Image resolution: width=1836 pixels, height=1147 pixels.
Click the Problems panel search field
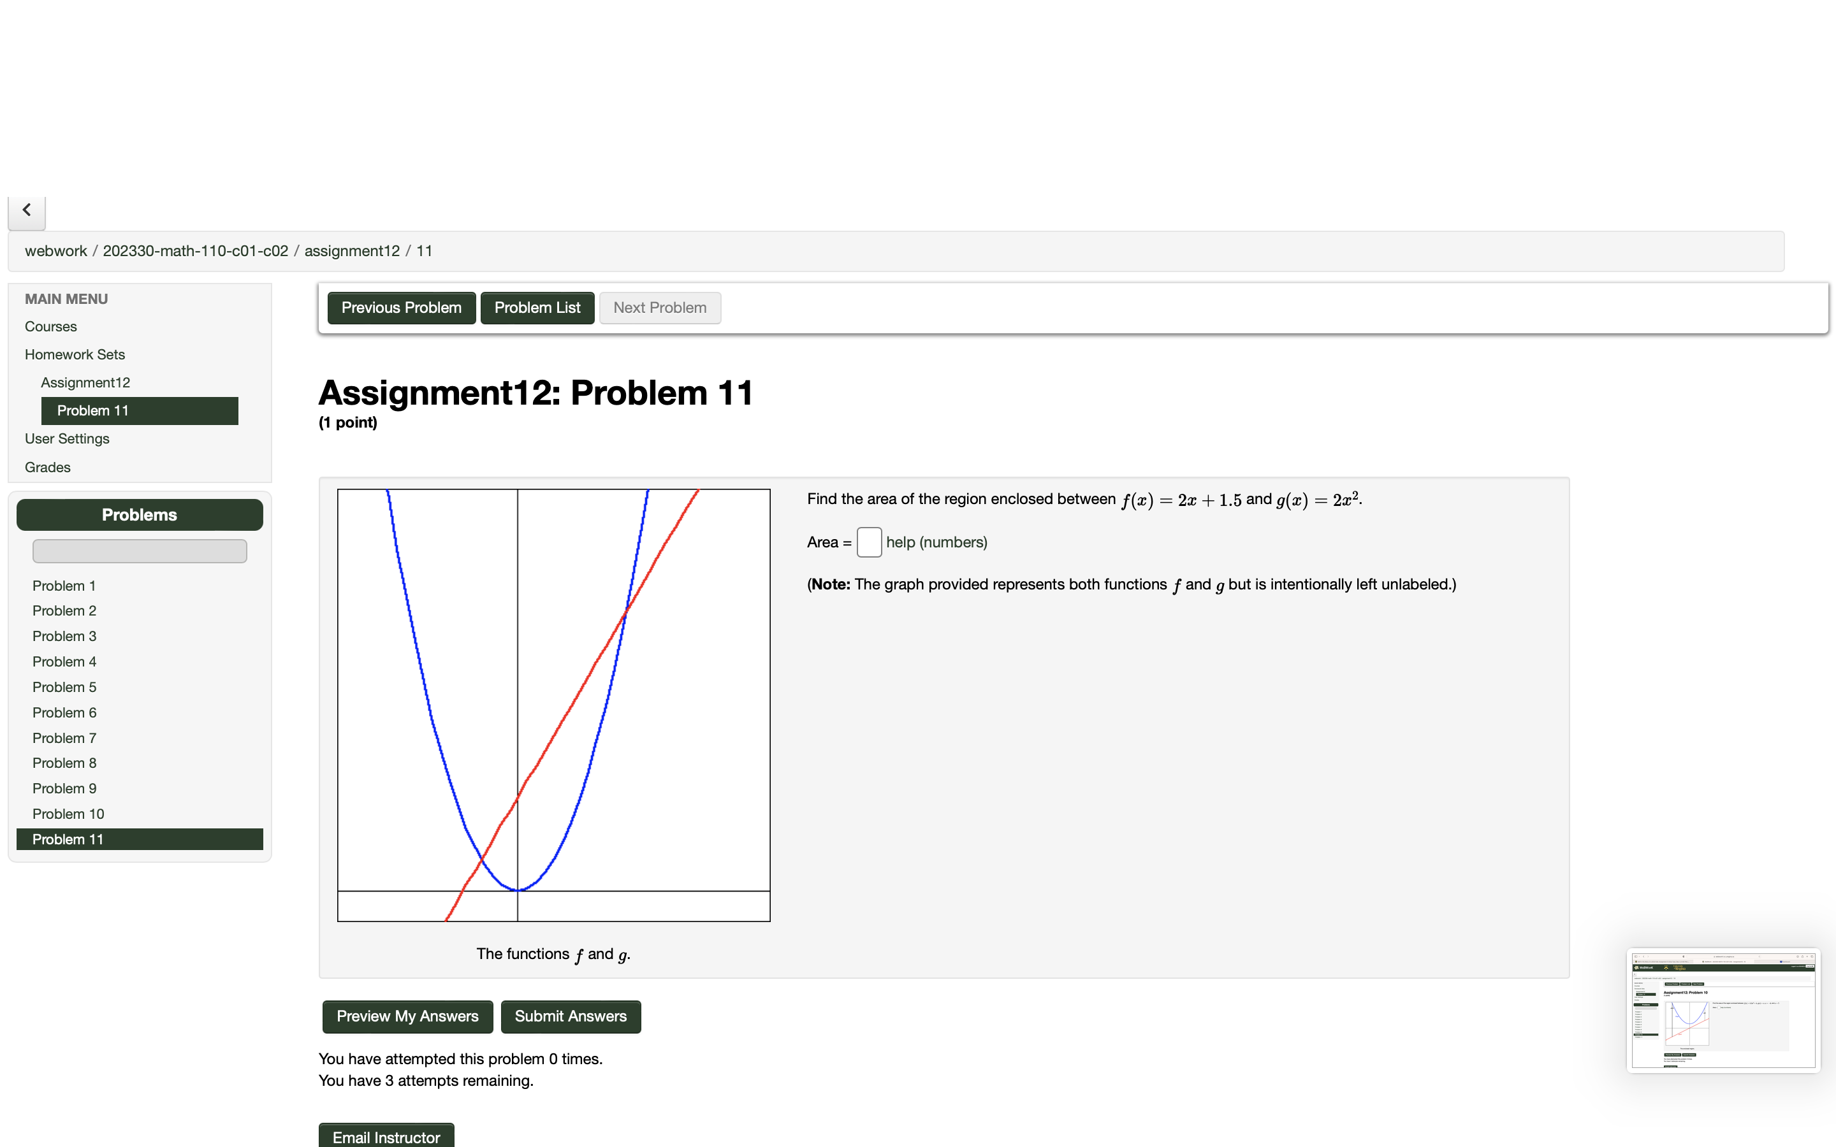coord(139,551)
